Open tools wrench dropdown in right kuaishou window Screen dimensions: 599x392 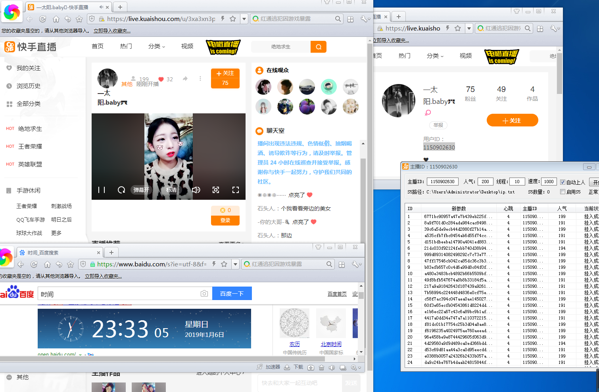[555, 29]
